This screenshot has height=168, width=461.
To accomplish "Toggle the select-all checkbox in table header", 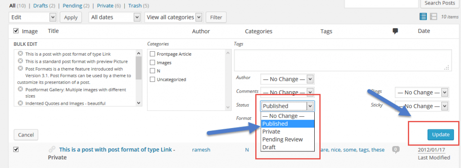I will (x=16, y=31).
